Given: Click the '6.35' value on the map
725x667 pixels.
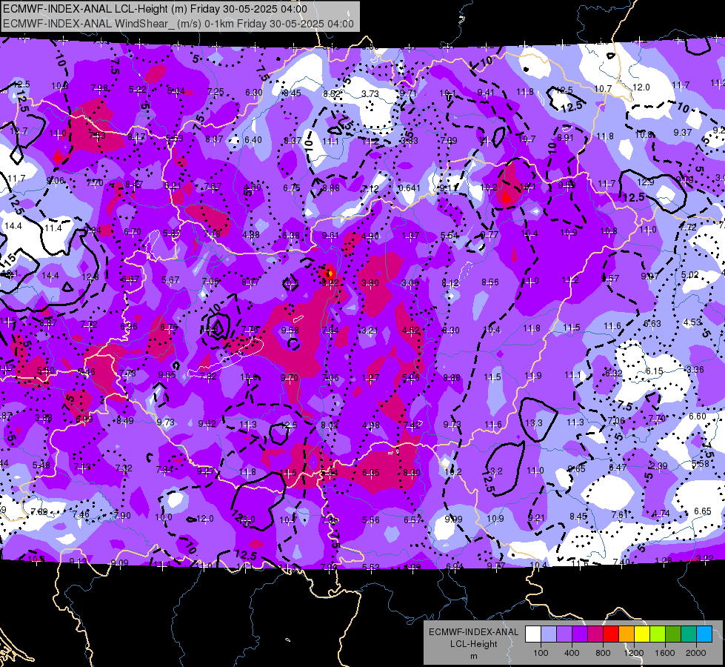Looking at the screenshot, I should (x=371, y=472).
